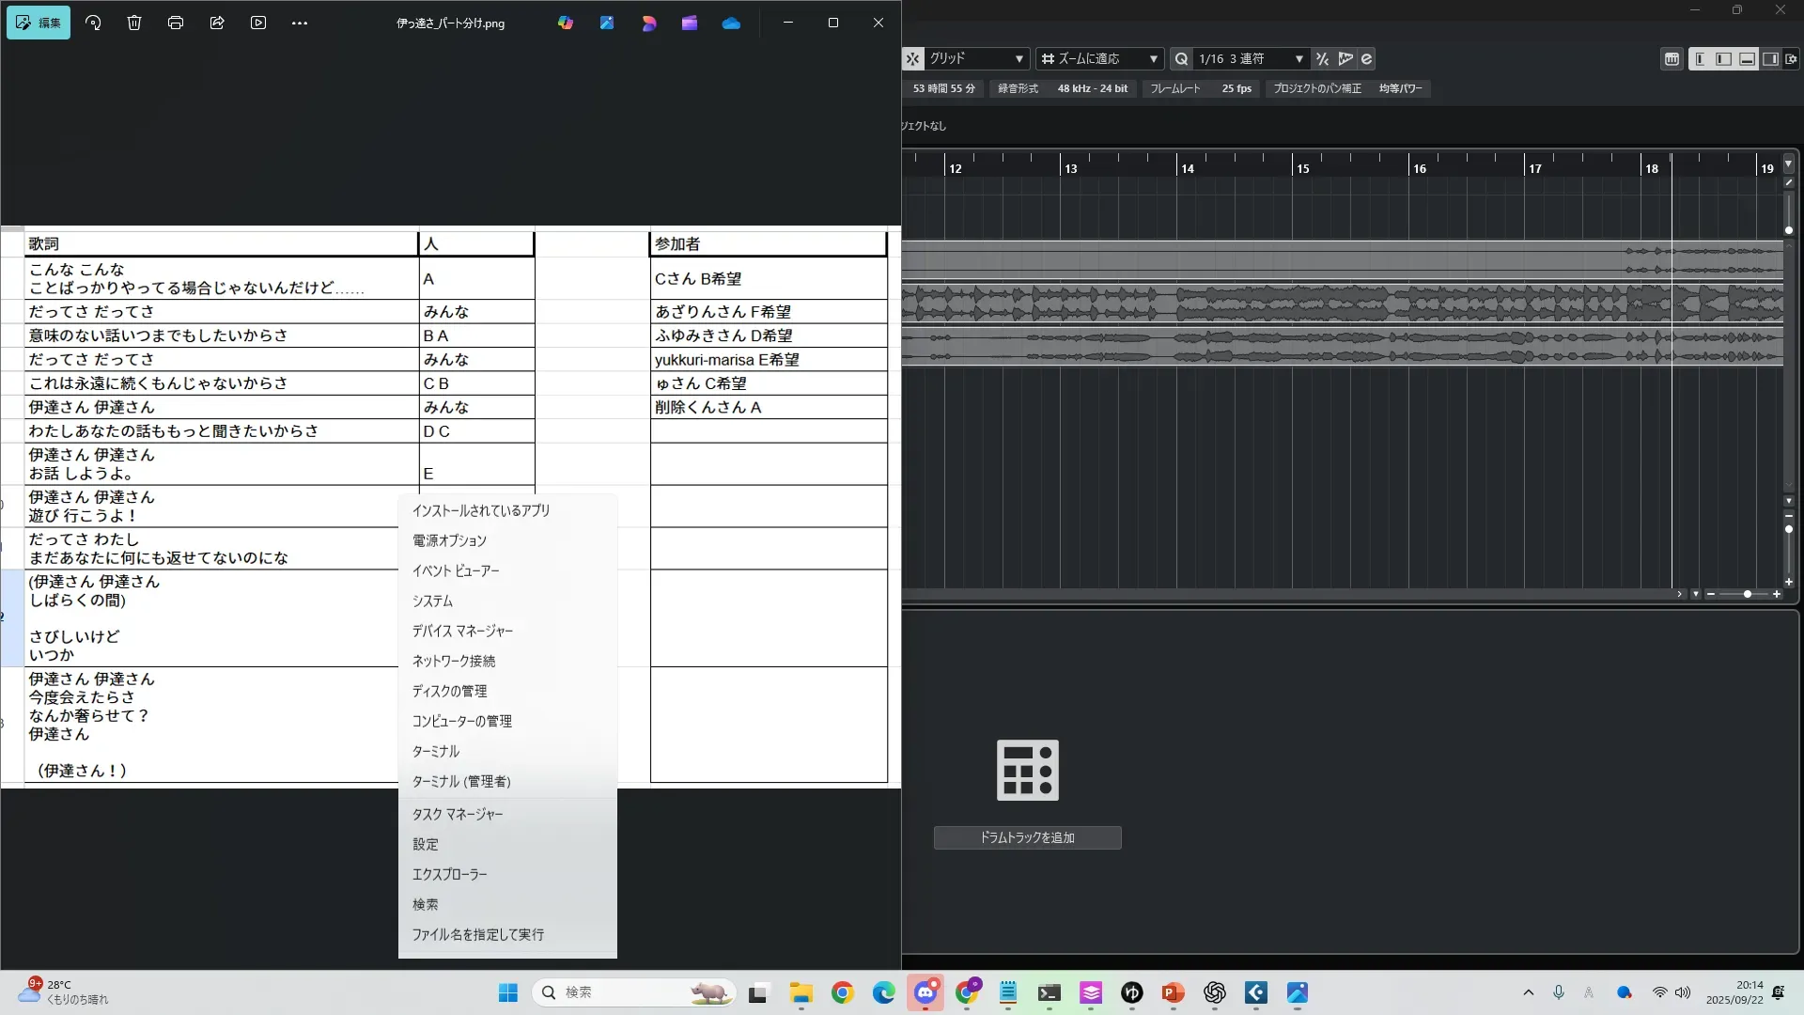Viewport: 1804px width, 1015px height.
Task: Open the Clipchamp icon in Photos header
Action: tap(690, 23)
